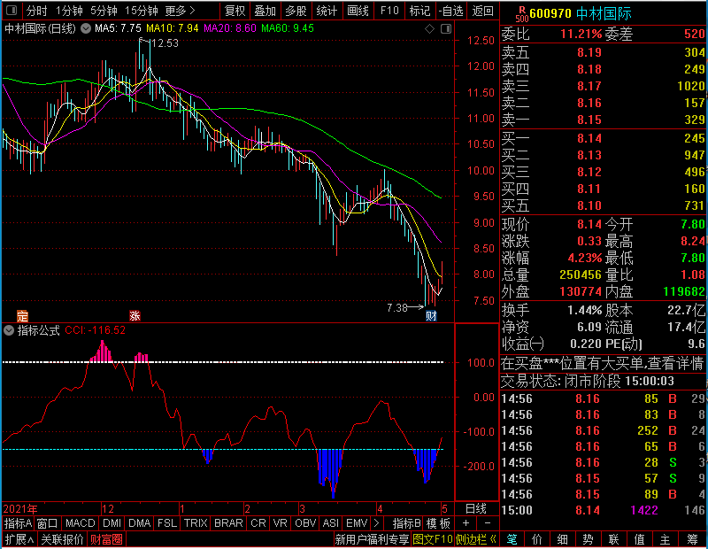Click the 日线 period label
Viewport: 708px width, 549px height.
pos(476,509)
